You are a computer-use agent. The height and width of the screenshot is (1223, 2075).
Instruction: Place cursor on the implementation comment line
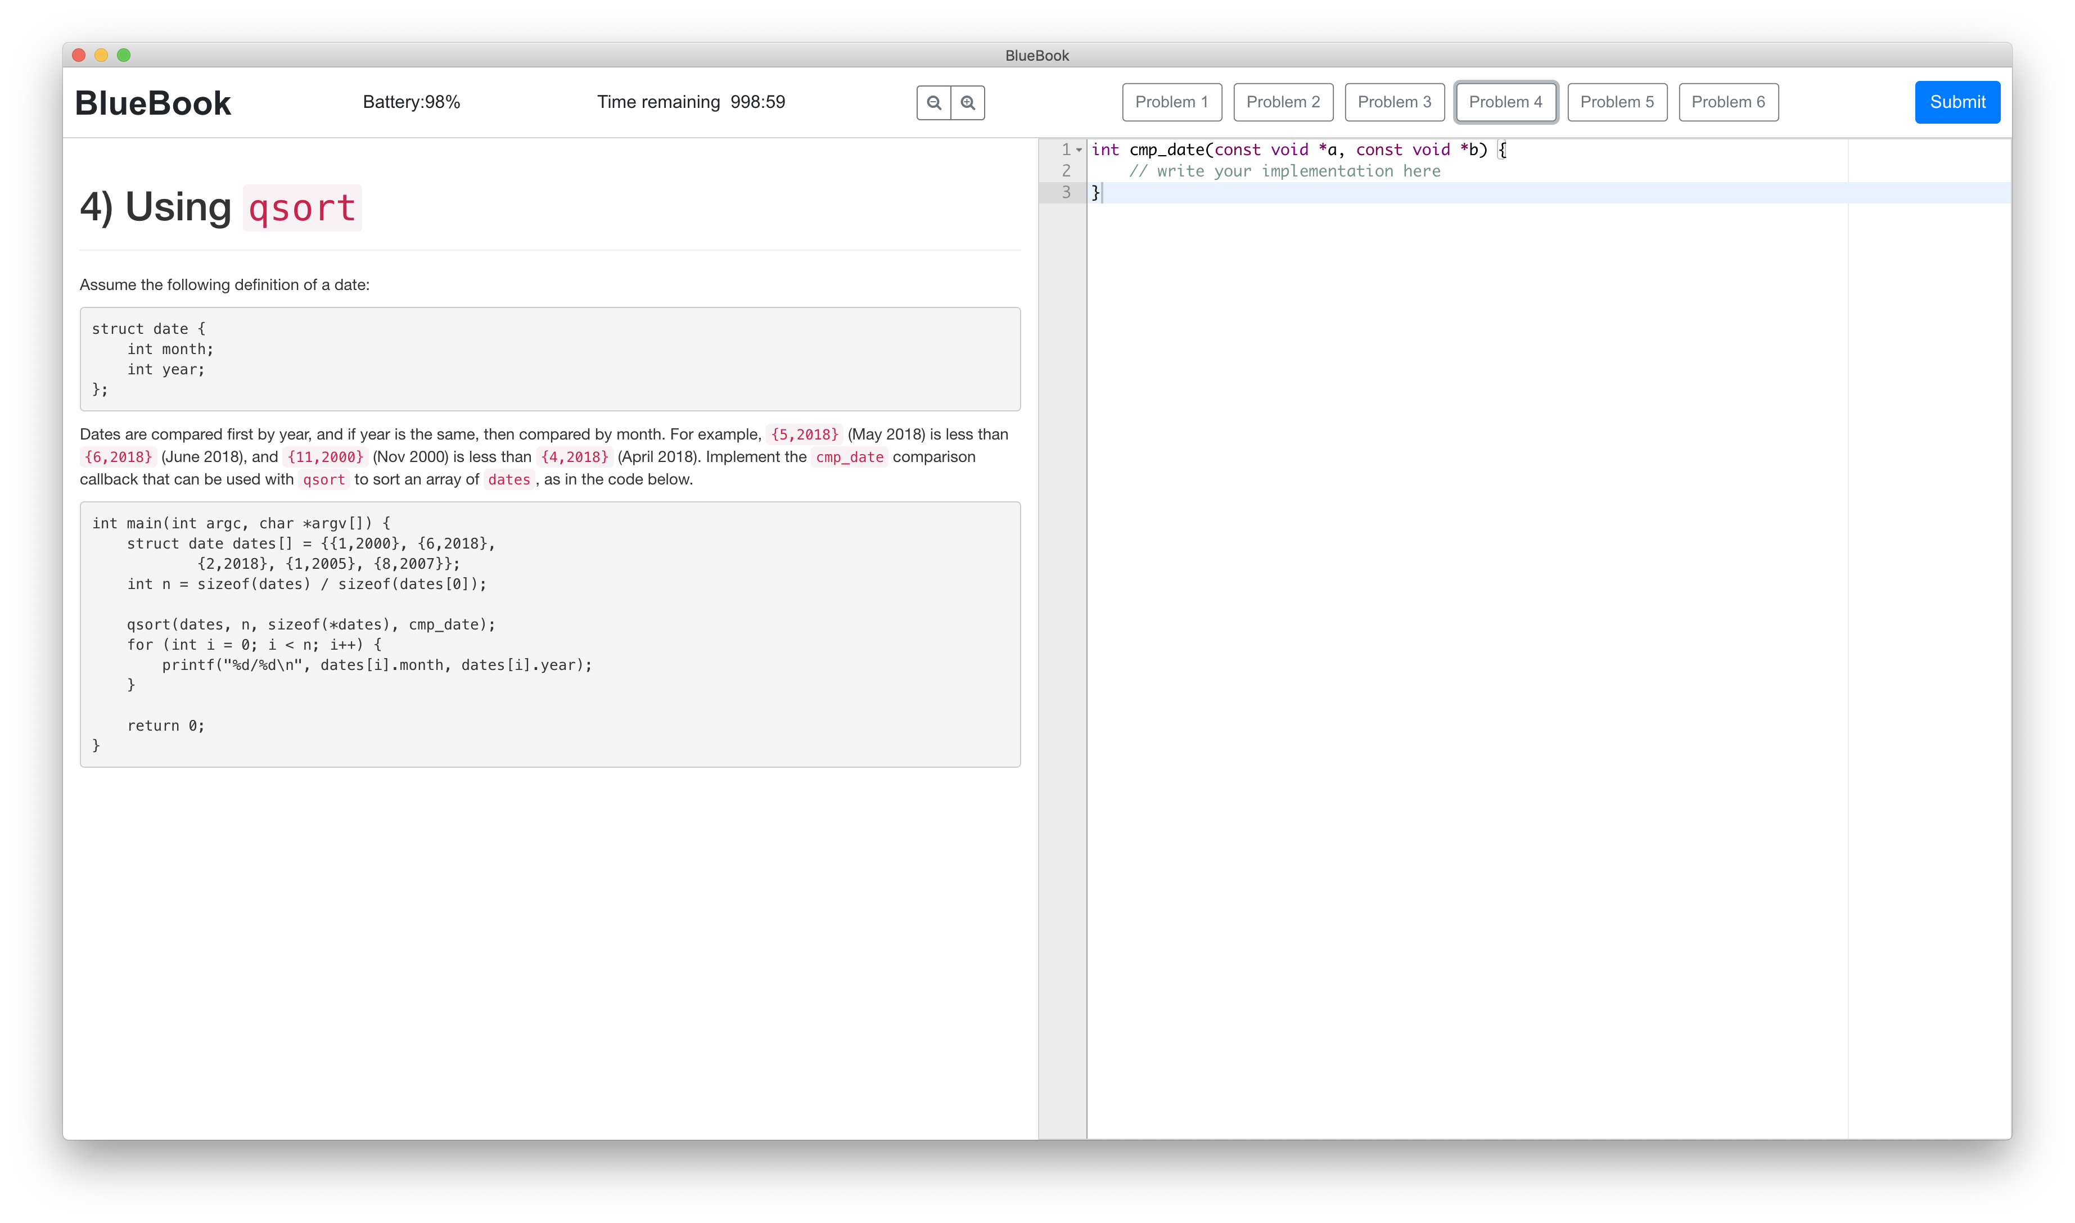tap(1284, 171)
